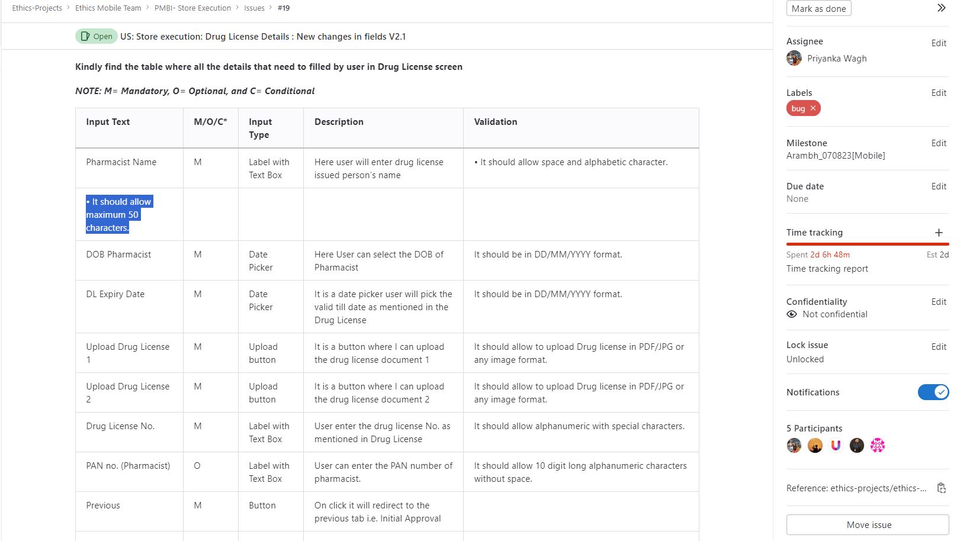Viewport: 957px width, 541px height.
Task: Click the Open issue status badge
Action: [x=97, y=36]
